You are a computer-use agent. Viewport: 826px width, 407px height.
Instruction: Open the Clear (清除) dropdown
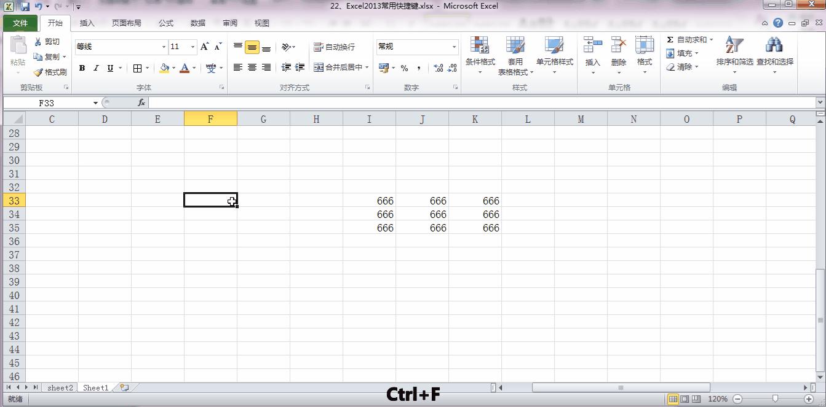(x=682, y=67)
